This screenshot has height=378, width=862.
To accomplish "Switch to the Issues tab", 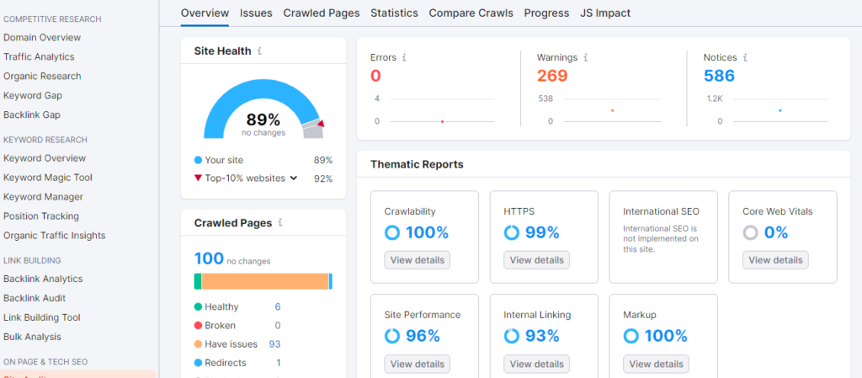I will coord(256,13).
